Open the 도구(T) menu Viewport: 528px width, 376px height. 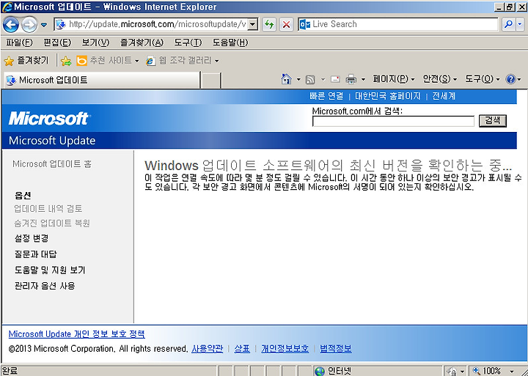188,43
